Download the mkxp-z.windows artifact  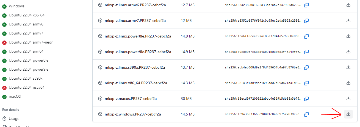tap(348, 114)
